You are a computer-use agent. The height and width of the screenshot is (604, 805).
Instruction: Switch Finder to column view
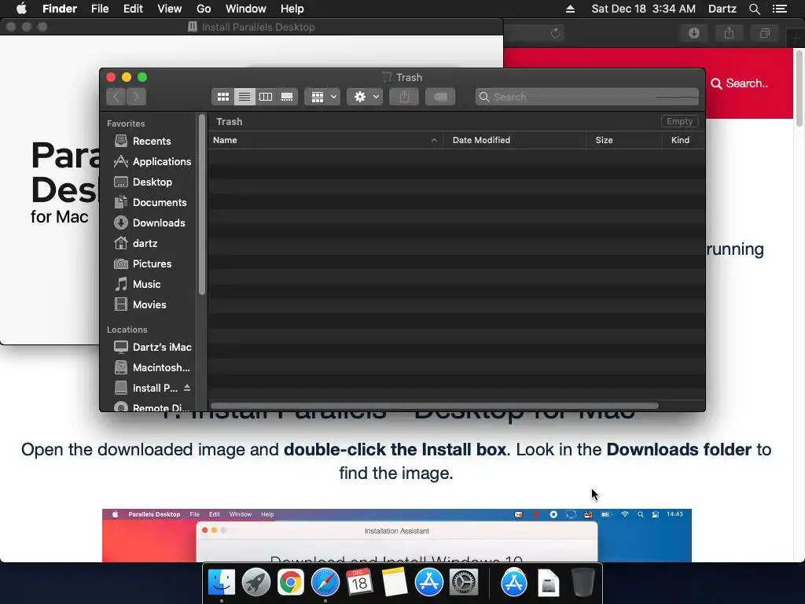coord(266,97)
